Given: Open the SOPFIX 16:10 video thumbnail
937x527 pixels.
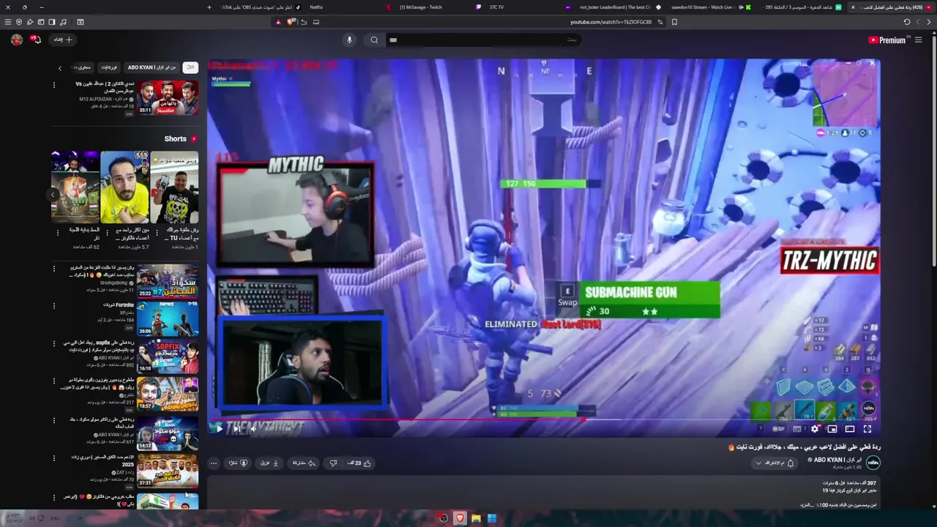Looking at the screenshot, I should [168, 356].
